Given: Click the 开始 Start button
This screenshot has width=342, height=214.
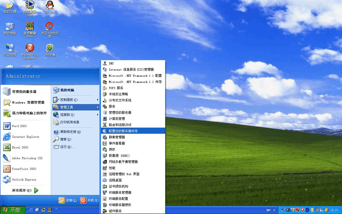Looking at the screenshot, I should [x=13, y=210].
